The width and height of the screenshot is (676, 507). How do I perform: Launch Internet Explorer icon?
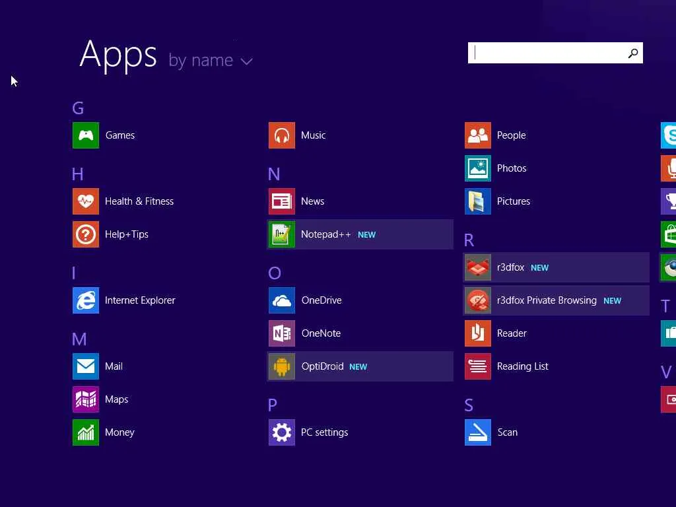(85, 300)
